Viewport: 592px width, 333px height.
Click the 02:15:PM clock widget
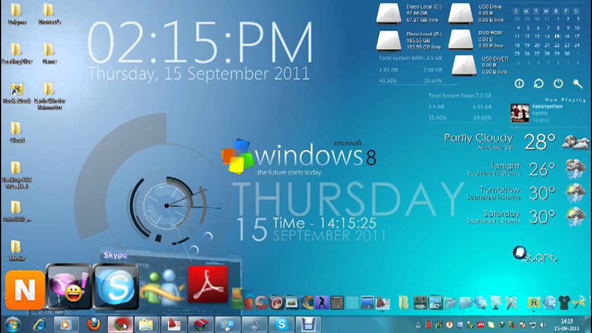pyautogui.click(x=200, y=42)
